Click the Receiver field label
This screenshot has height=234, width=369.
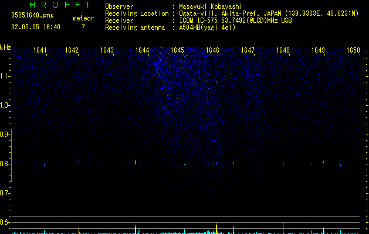(119, 20)
